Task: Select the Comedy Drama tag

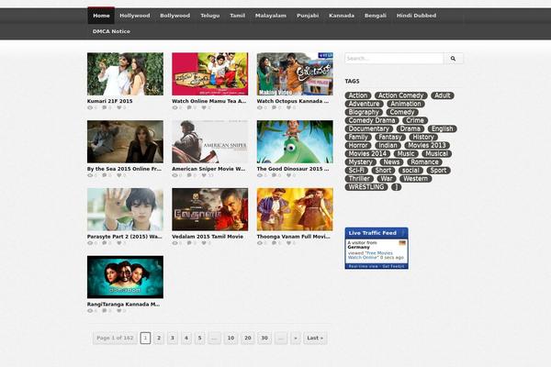Action: (372, 120)
